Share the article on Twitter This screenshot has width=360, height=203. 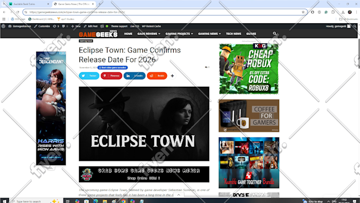(89, 76)
